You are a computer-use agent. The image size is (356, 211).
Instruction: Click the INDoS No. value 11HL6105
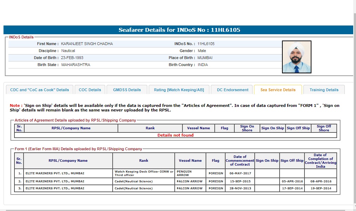(x=206, y=44)
